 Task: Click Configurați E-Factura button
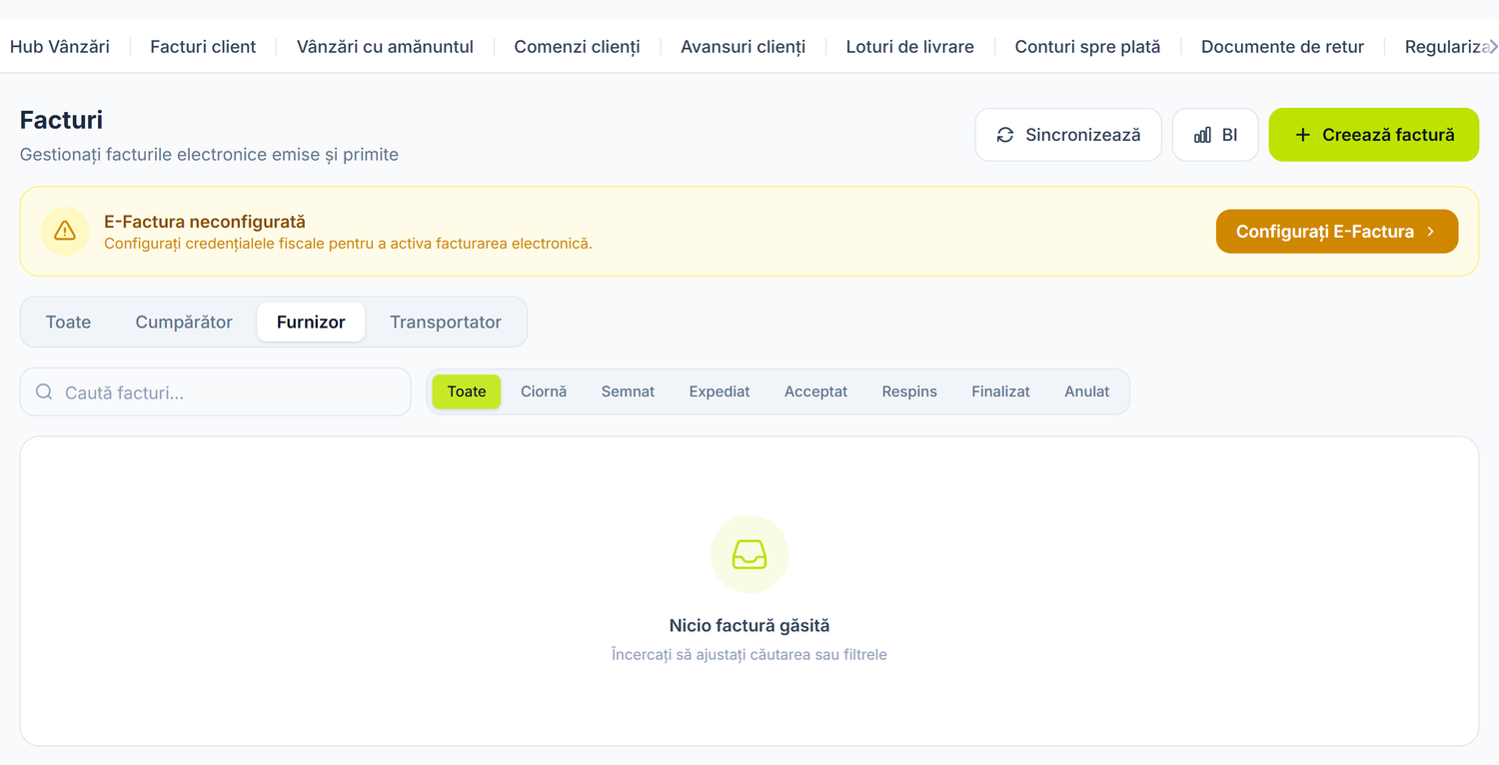[x=1337, y=232]
